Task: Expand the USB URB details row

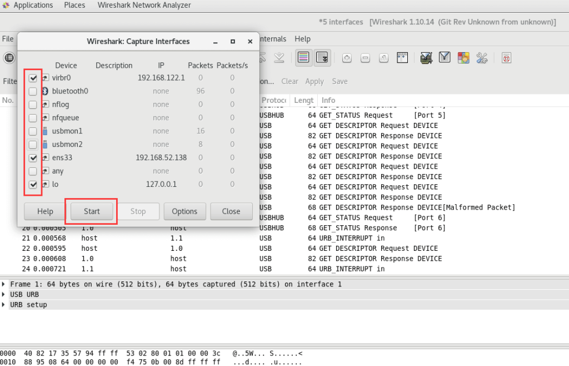Action: point(3,294)
